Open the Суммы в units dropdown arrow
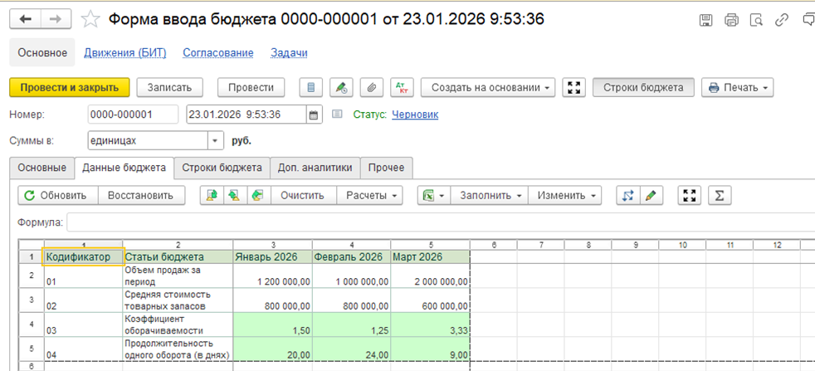The image size is (815, 371). pyautogui.click(x=216, y=141)
